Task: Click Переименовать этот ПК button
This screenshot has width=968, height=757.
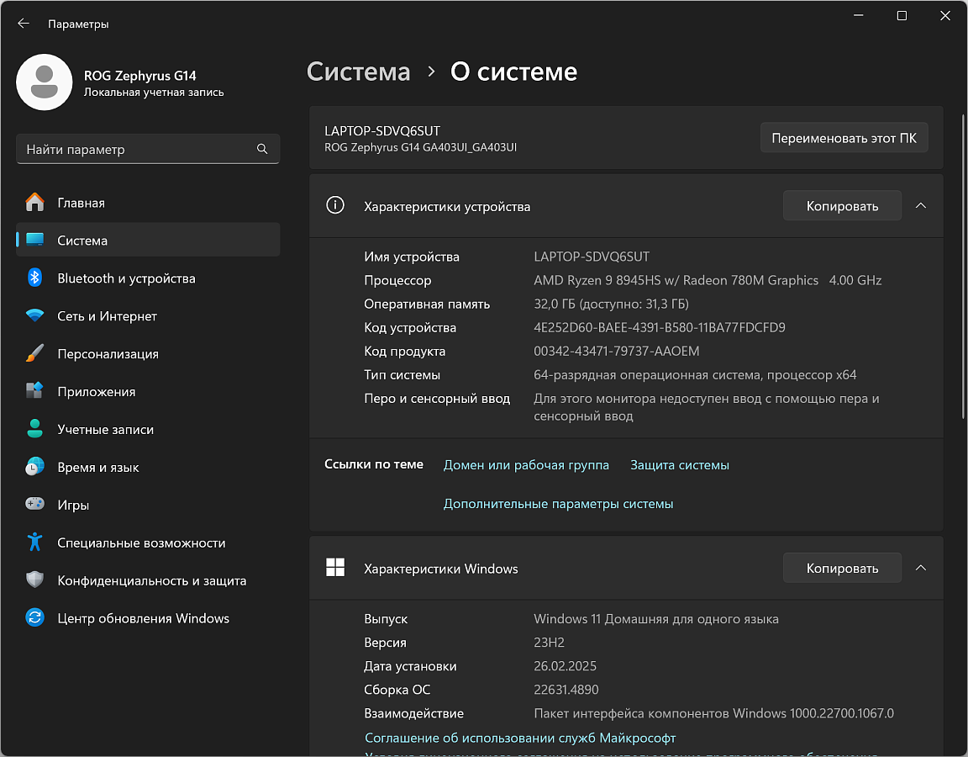Action: (x=844, y=138)
